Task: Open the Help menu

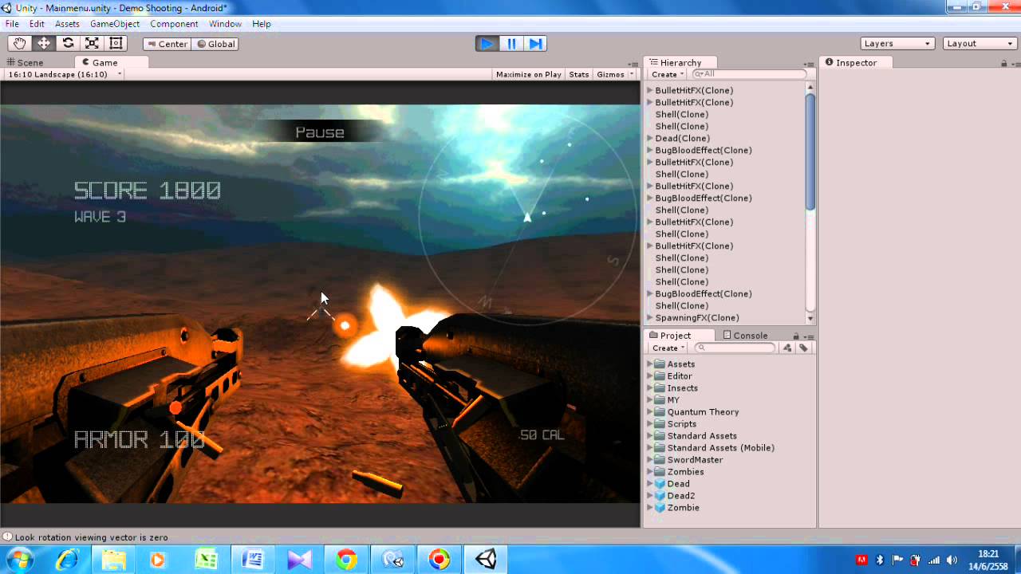Action: coord(262,24)
